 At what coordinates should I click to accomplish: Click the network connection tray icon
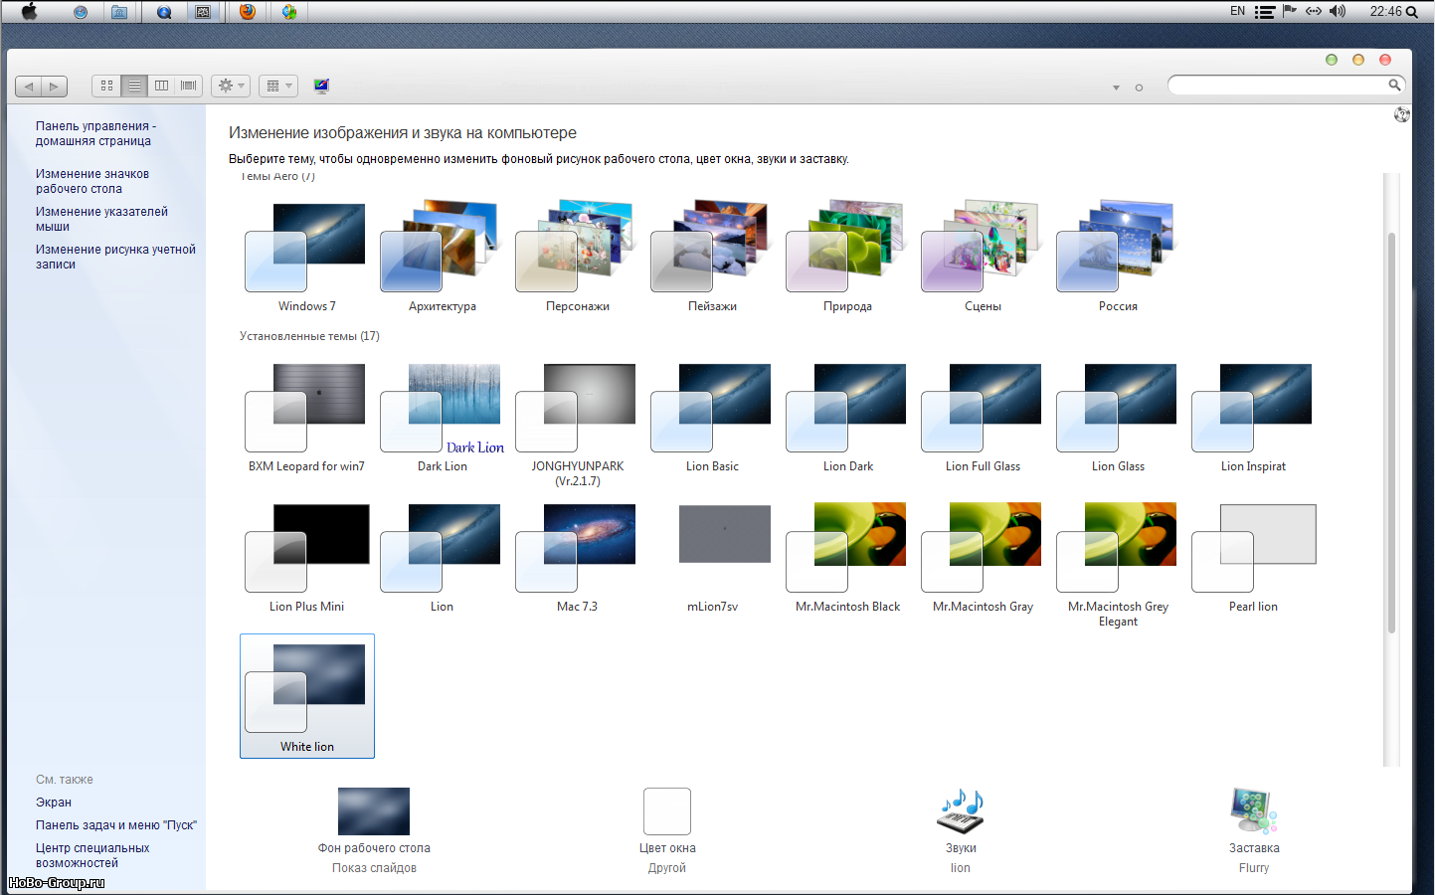point(1314,12)
